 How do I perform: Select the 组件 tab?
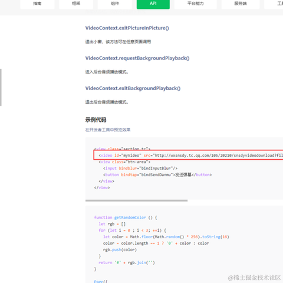coord(115,4)
